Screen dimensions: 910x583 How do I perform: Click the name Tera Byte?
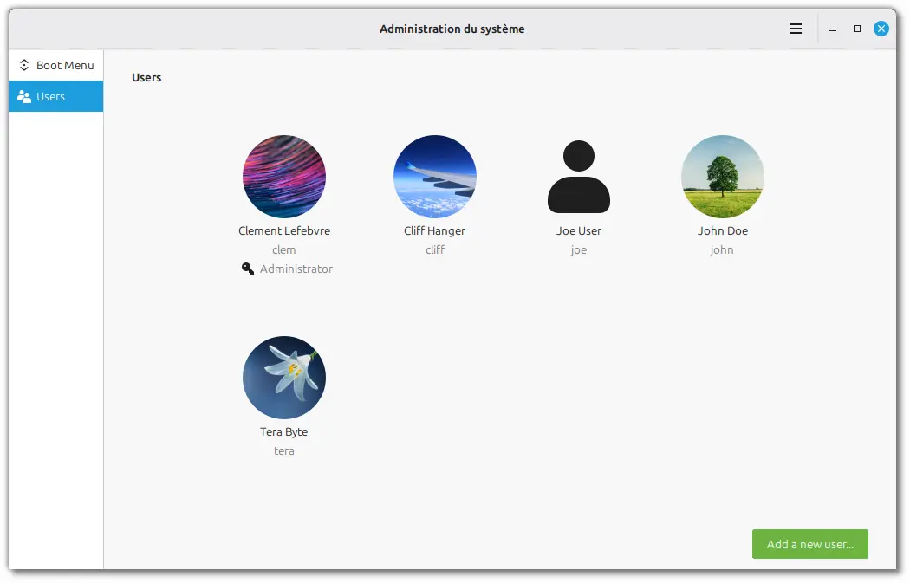tap(283, 432)
